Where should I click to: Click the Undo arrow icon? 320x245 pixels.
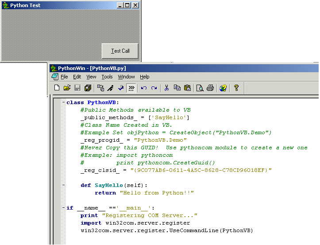pos(144,88)
